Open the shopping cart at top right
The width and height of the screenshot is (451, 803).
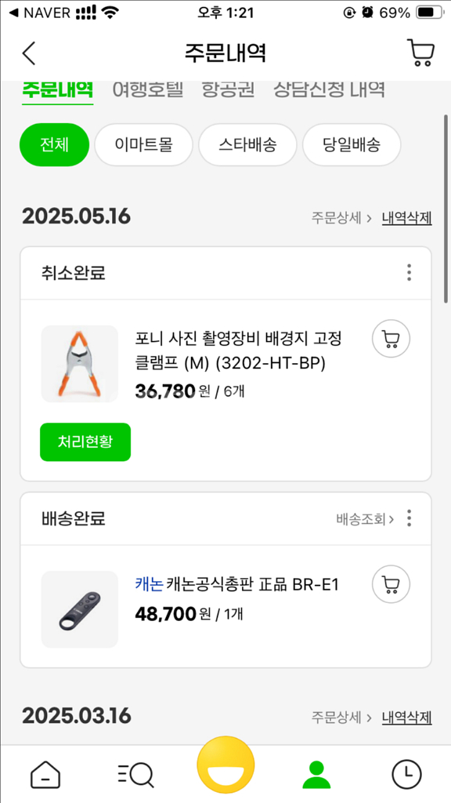[x=420, y=53]
